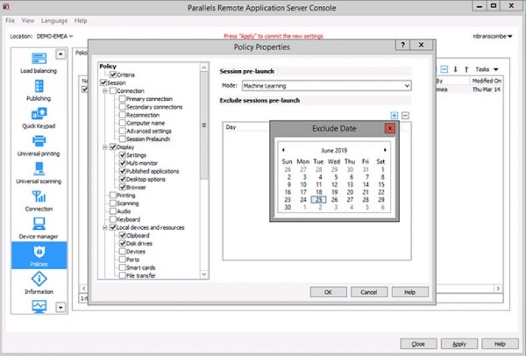Uncheck the Multi-monitor checkbox
526x356 pixels.
coord(123,163)
